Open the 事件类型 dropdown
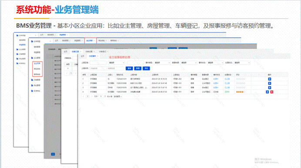Image resolution: width=301 pixels, height=168 pixels. pyautogui.click(x=162, y=63)
